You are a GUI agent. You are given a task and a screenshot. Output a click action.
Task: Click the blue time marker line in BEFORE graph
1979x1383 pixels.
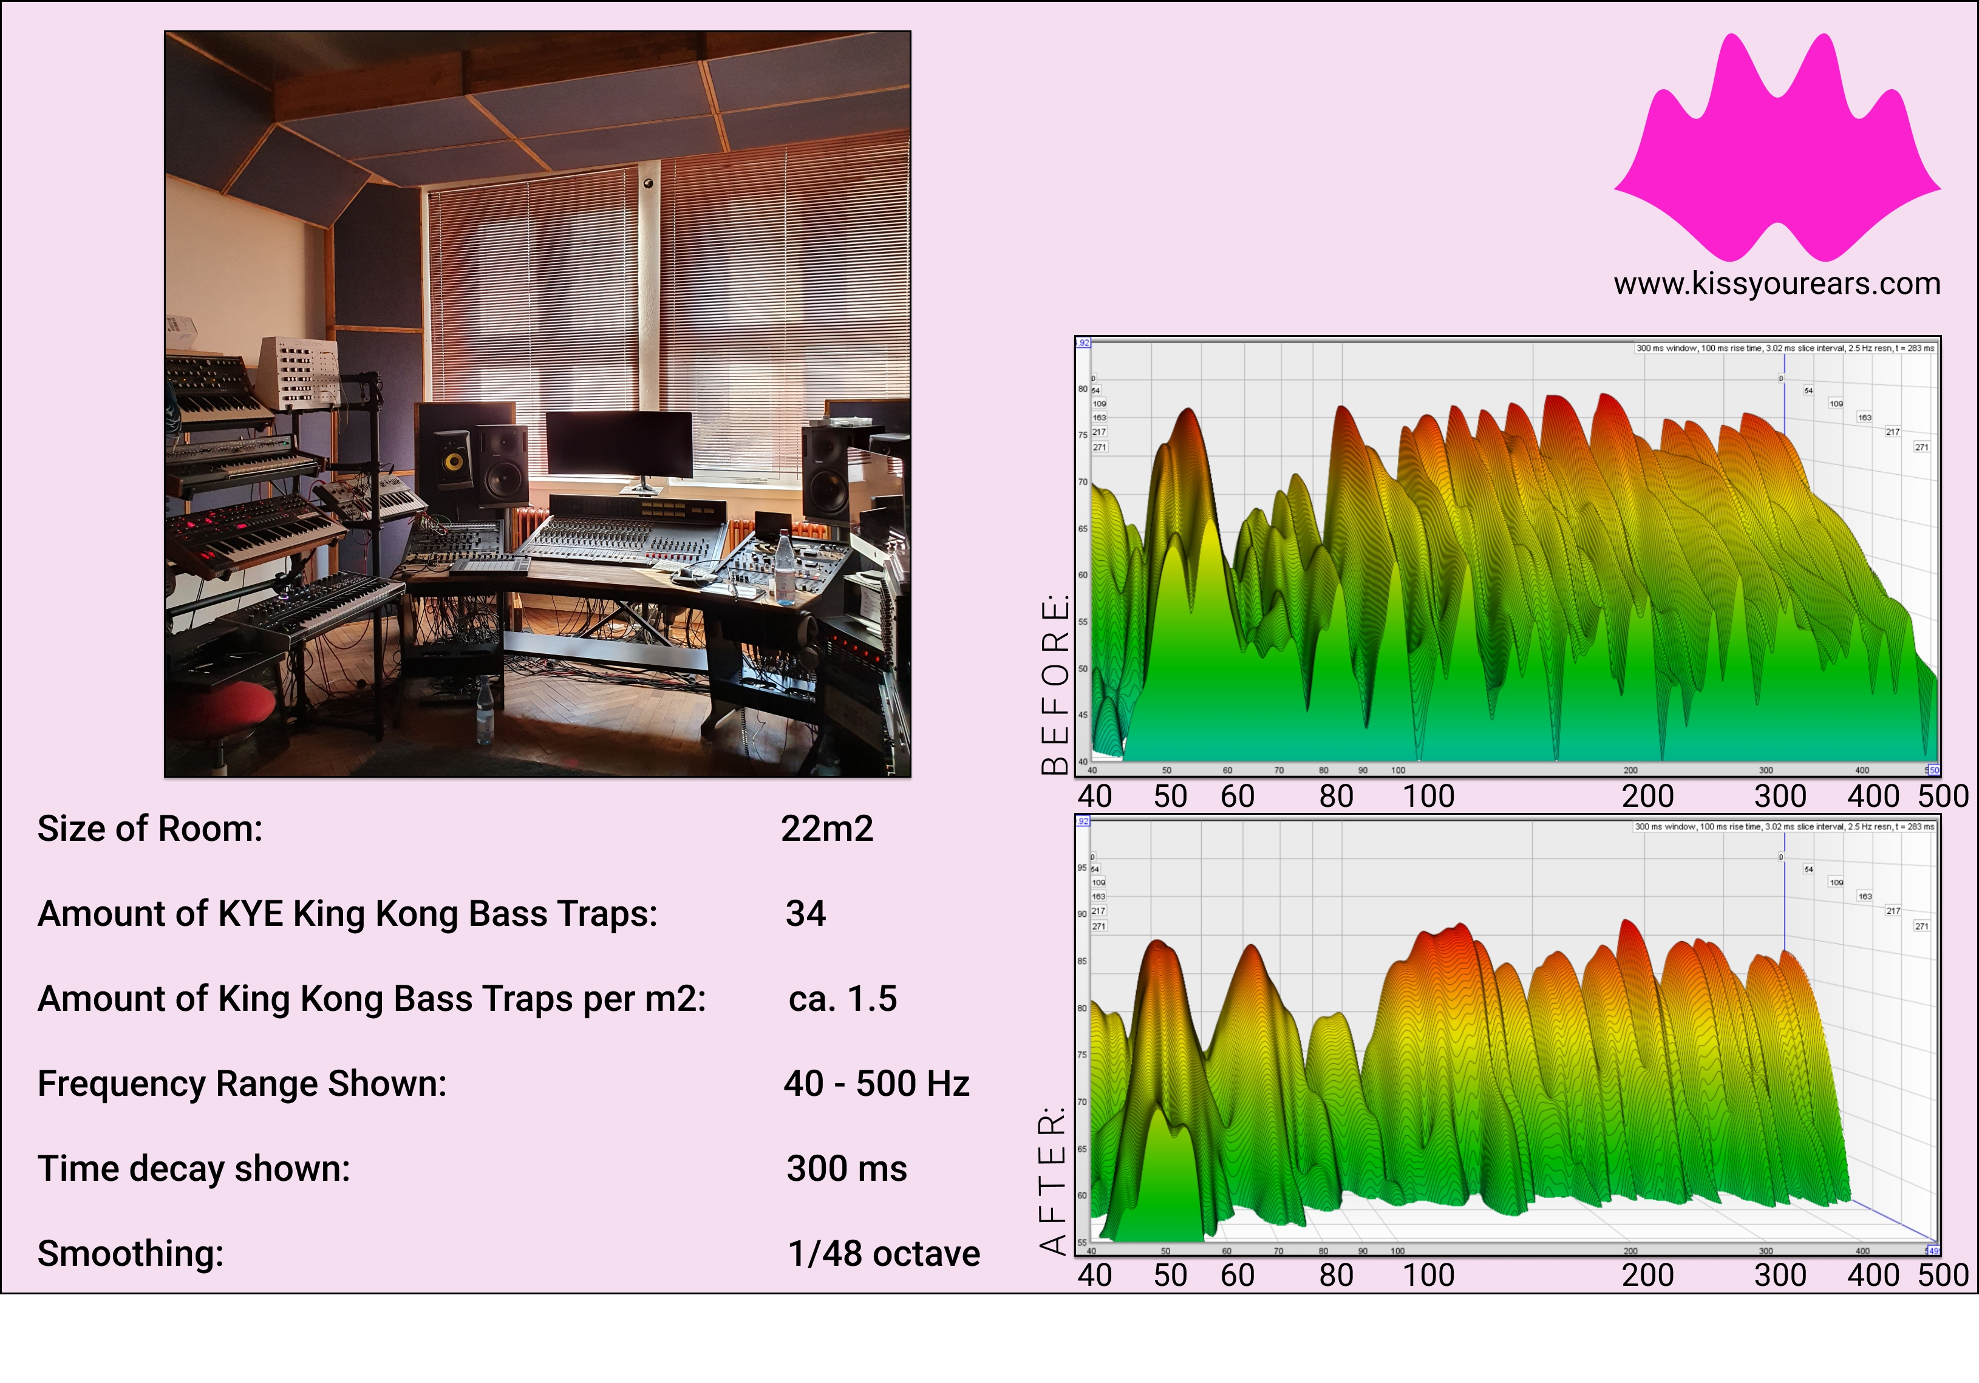coord(1784,405)
